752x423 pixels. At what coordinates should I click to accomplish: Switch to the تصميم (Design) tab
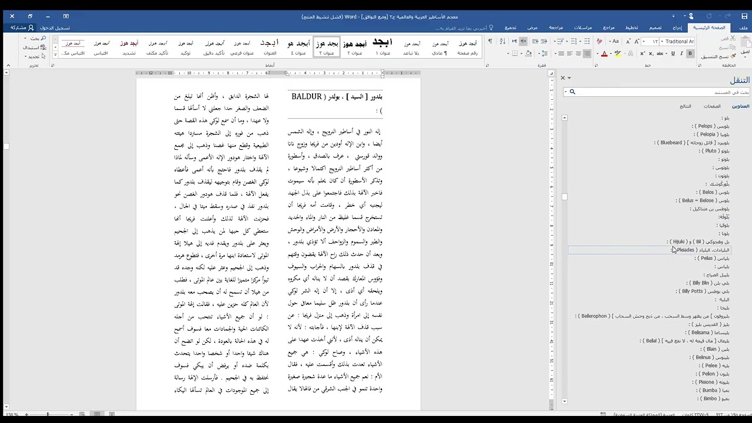655,28
